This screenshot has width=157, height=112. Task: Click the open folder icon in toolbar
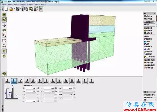11,9
